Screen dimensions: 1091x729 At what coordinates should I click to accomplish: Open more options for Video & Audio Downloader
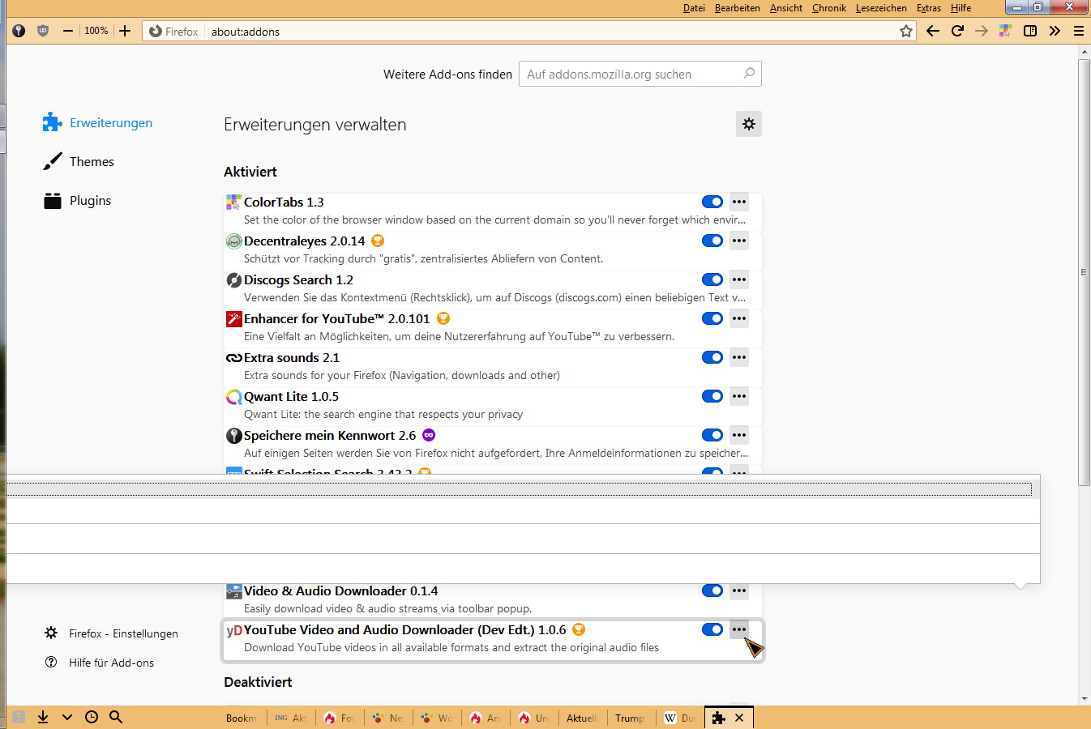[x=739, y=590]
